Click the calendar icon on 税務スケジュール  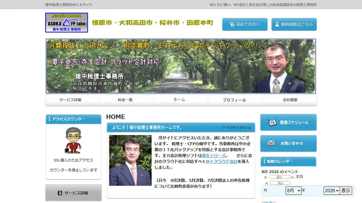point(272,122)
